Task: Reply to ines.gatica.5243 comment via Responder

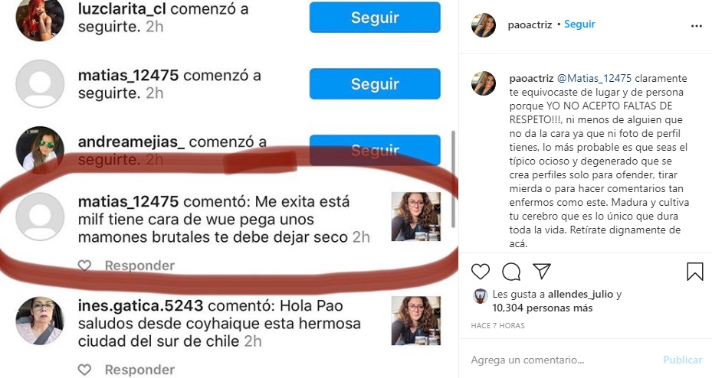Action: pos(139,370)
